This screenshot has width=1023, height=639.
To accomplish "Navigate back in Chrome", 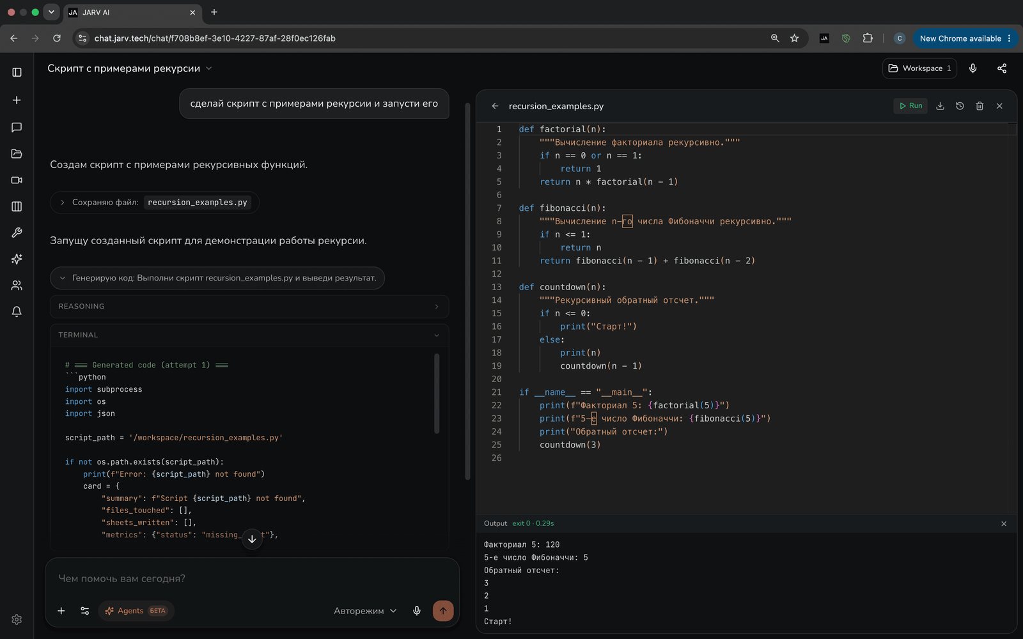I will pyautogui.click(x=14, y=38).
